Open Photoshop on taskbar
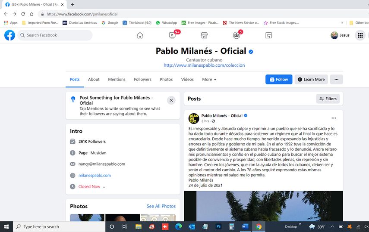Image resolution: width=369 pixels, height=232 pixels. click(x=218, y=226)
